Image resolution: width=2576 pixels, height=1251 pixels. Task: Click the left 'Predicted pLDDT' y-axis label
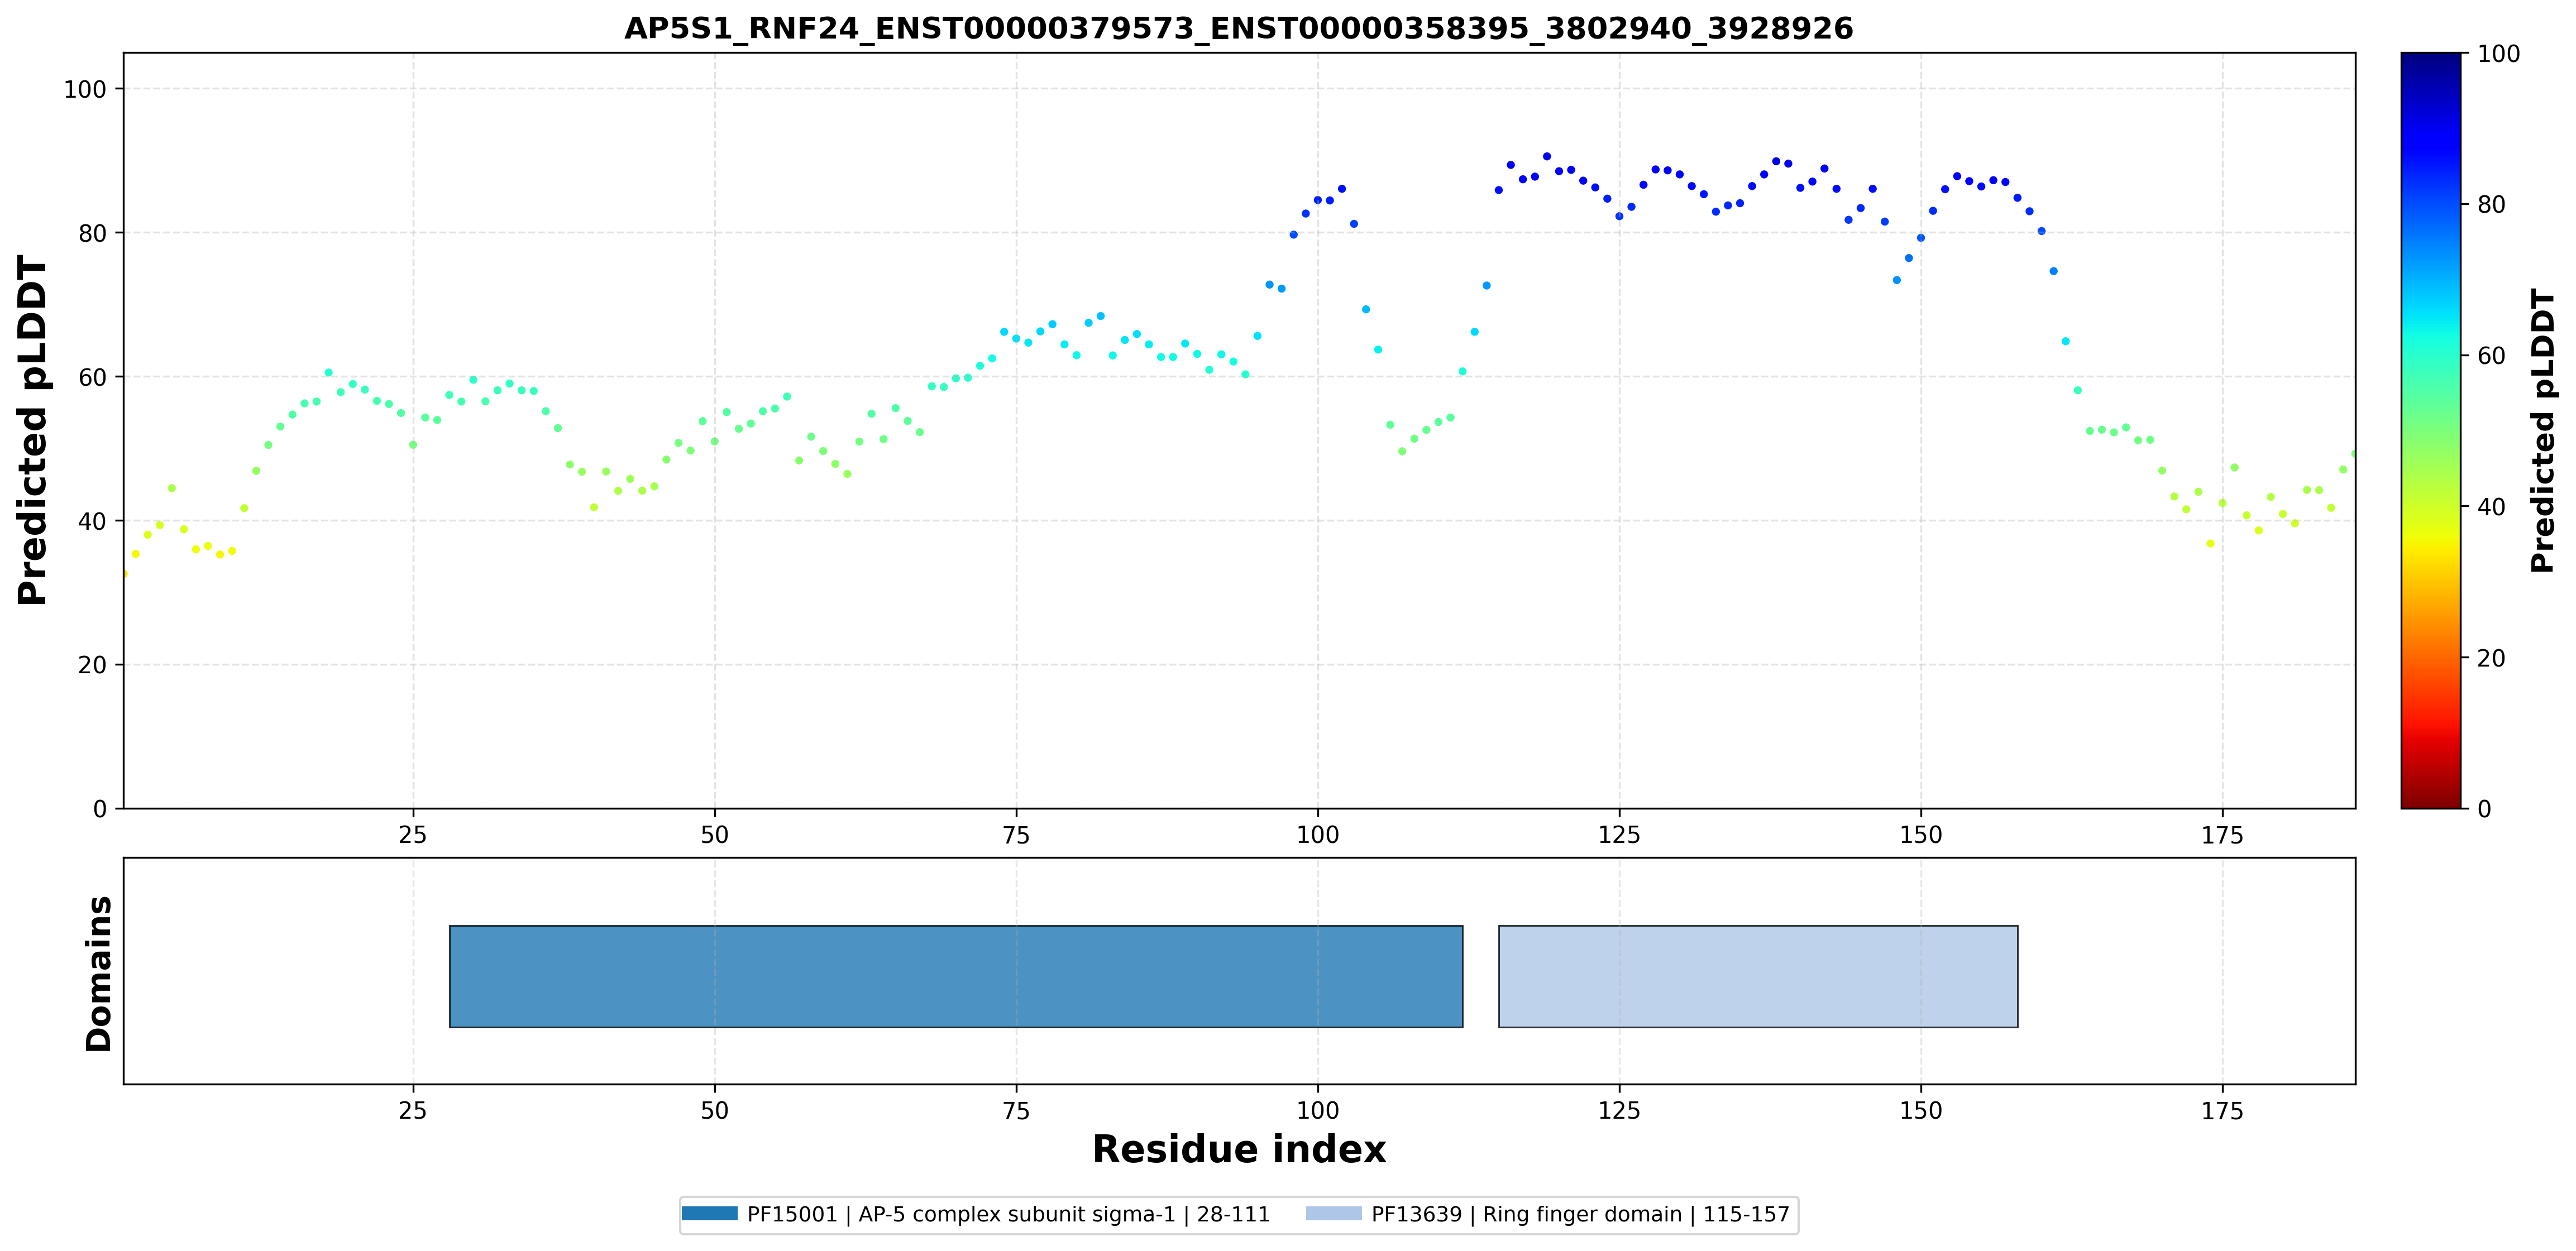click(32, 430)
